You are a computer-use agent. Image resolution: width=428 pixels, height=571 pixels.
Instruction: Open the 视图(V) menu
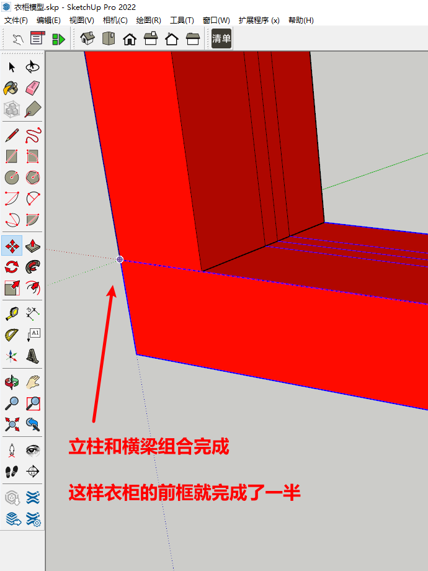click(81, 20)
